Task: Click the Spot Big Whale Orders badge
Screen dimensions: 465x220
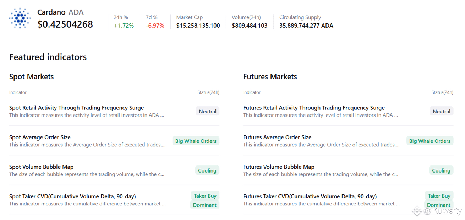Action: click(x=196, y=141)
